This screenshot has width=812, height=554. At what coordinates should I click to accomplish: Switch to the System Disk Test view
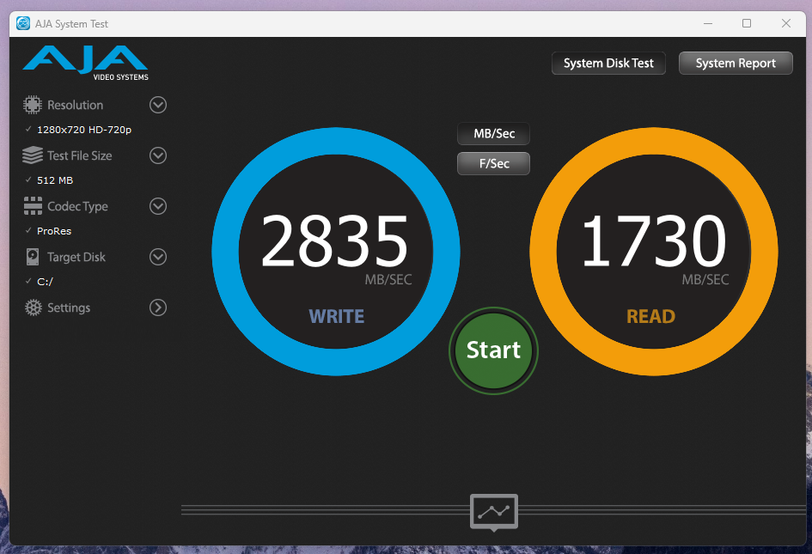click(608, 63)
